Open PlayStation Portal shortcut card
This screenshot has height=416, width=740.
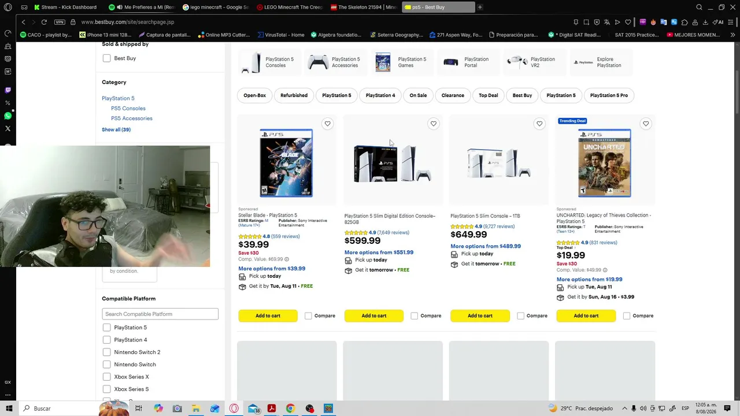(x=468, y=62)
